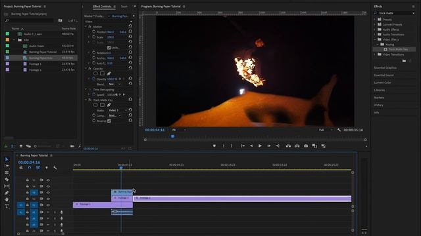Open the Libraries panel

click(380, 90)
